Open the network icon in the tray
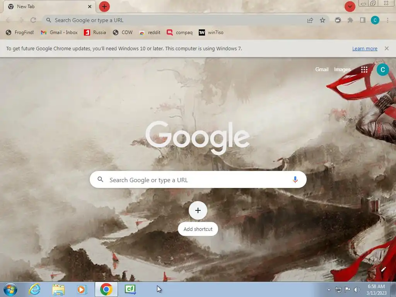 338,290
